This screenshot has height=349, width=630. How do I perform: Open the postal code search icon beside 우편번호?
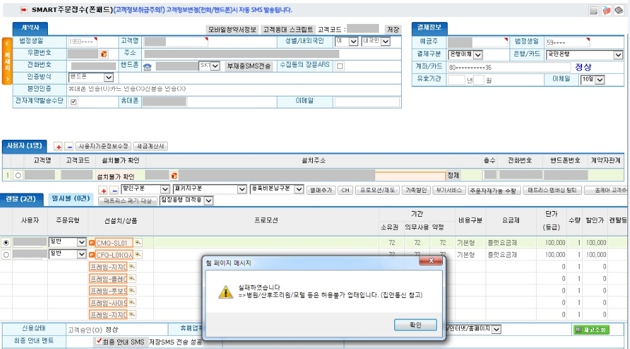pyautogui.click(x=104, y=54)
